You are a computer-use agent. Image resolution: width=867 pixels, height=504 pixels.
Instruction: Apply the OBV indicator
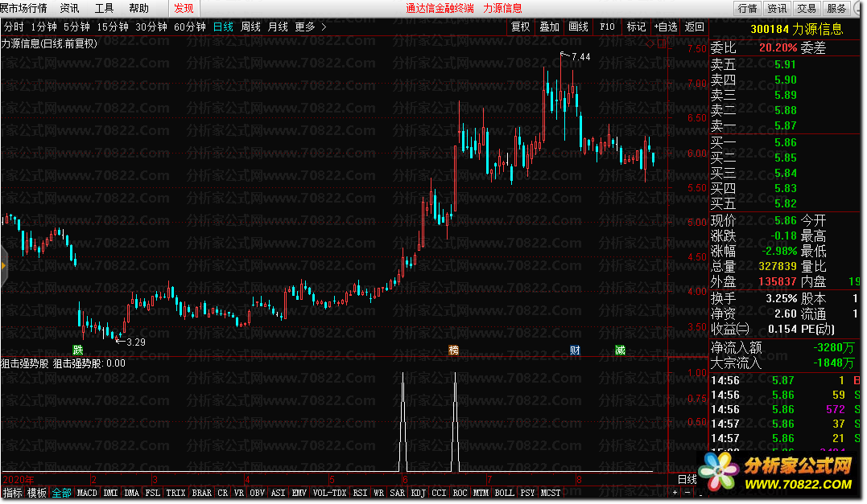tap(257, 493)
